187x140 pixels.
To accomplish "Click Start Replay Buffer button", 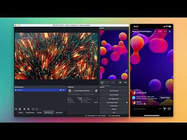I will tap(114, 99).
